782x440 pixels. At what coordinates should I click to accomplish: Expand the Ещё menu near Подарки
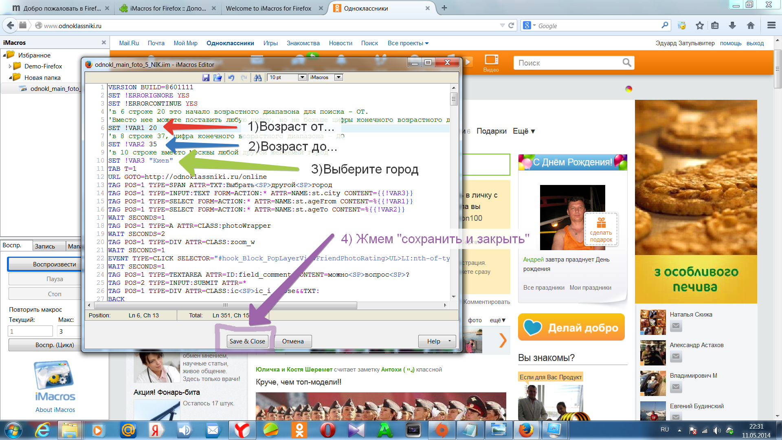coord(524,131)
